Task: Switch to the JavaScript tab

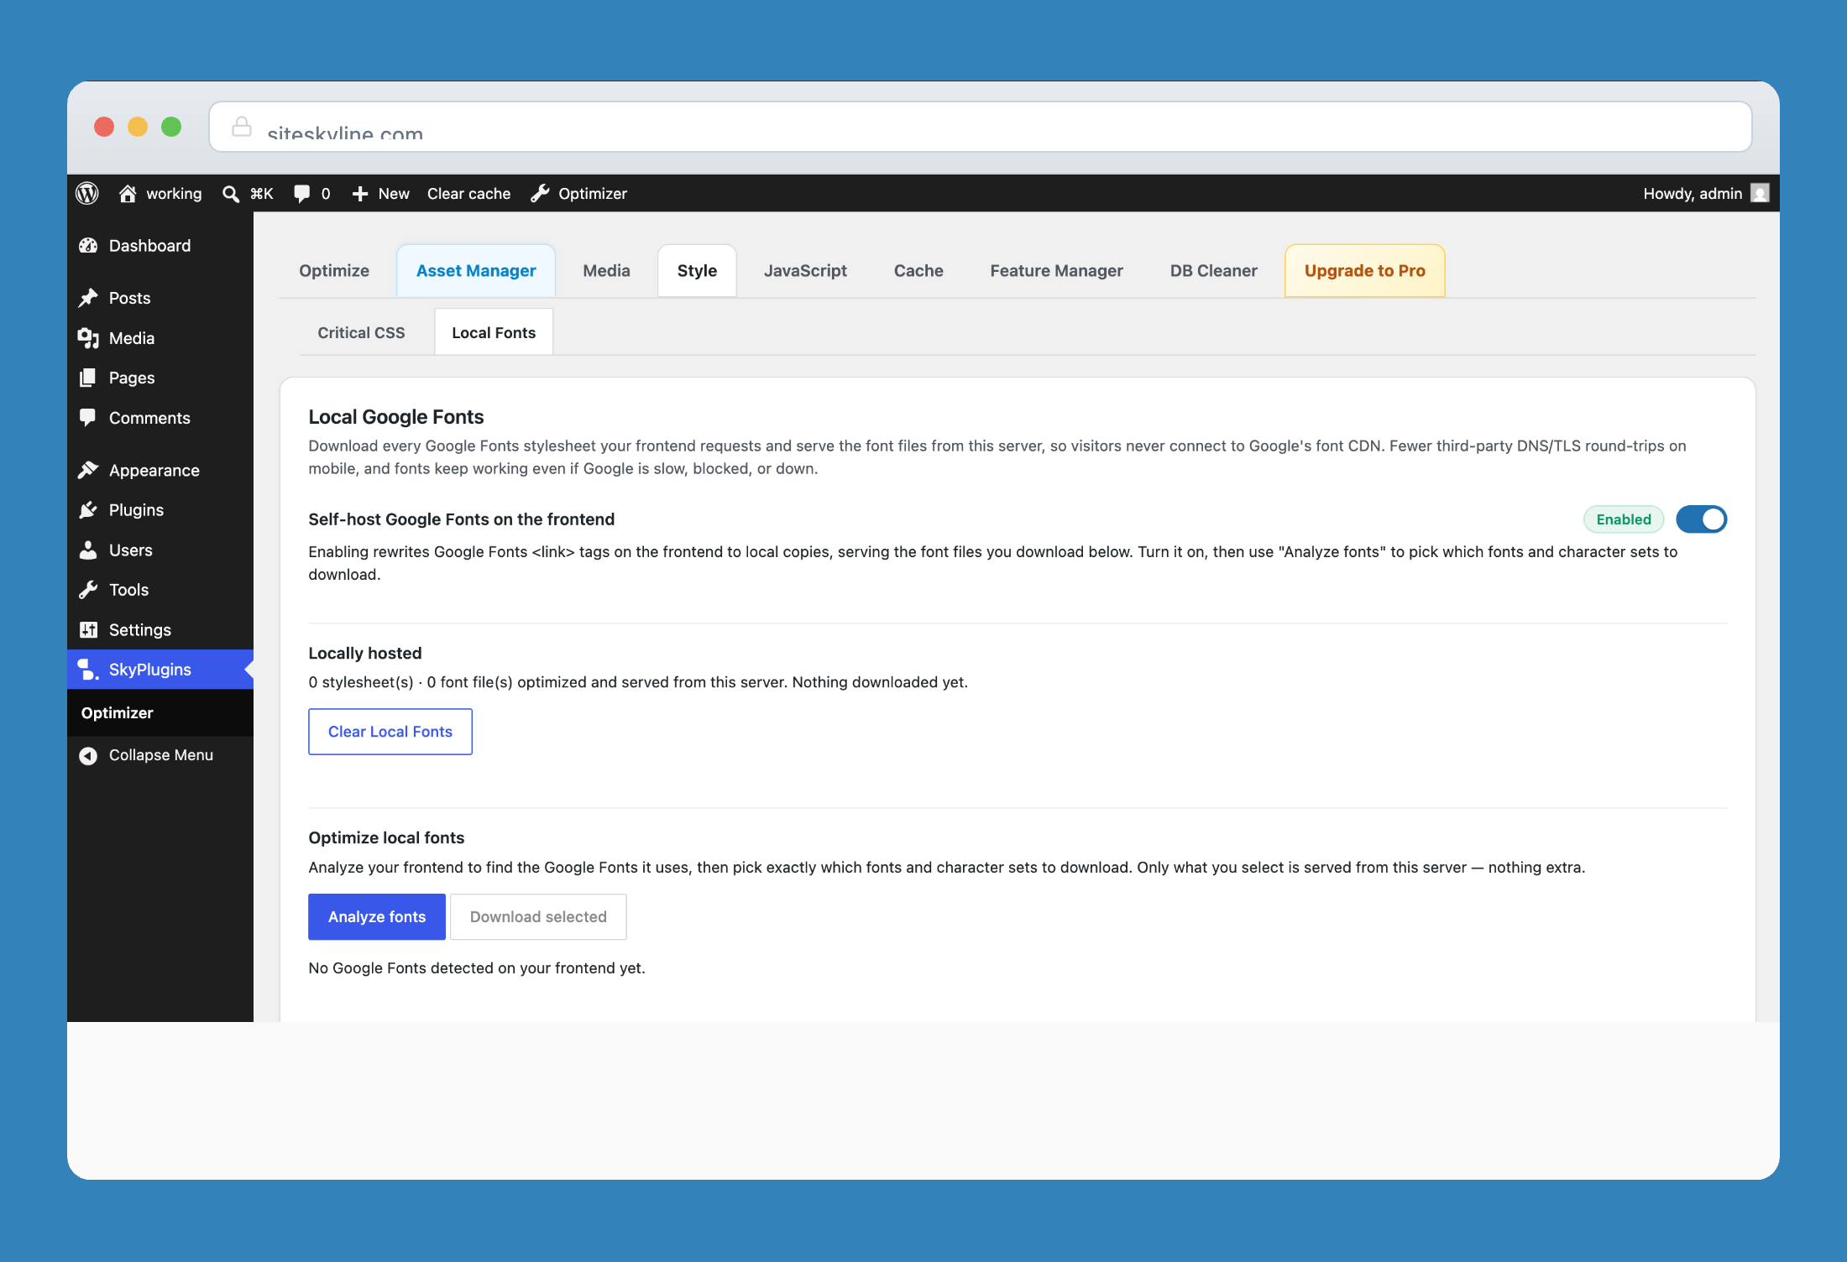Action: 805,271
